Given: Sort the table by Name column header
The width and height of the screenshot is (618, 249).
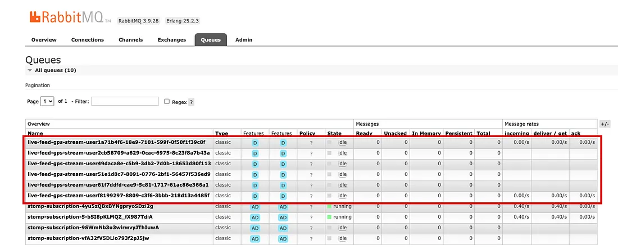Looking at the screenshot, I should [x=35, y=133].
